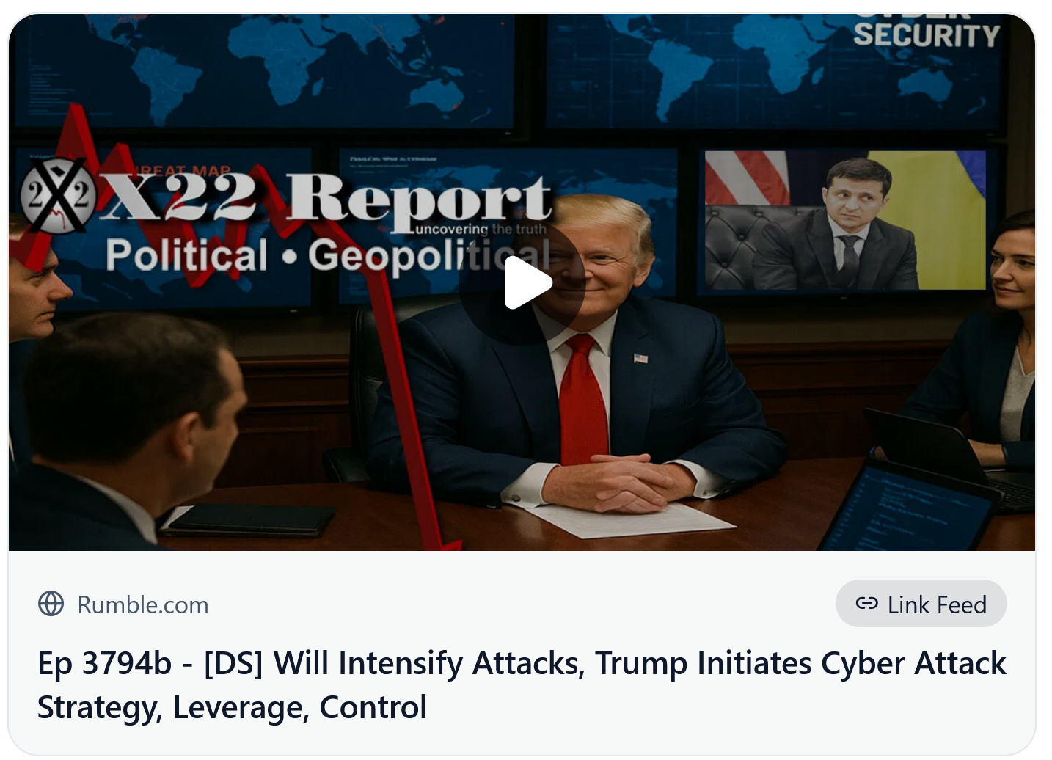Click the globe icon beside Rumble.com
The image size is (1052, 760).
[x=51, y=604]
